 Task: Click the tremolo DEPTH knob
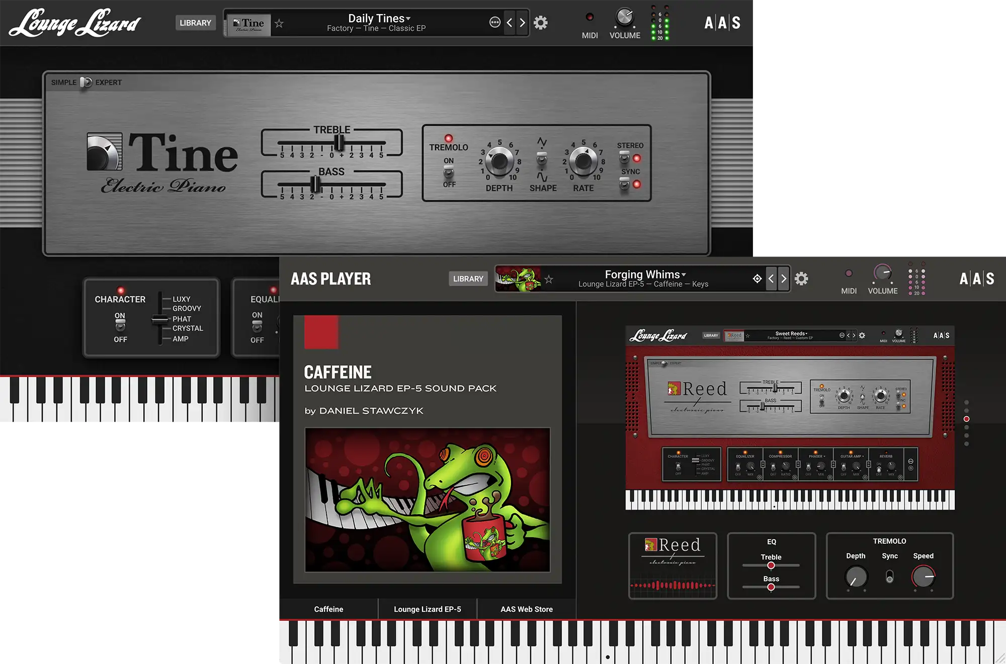point(499,161)
